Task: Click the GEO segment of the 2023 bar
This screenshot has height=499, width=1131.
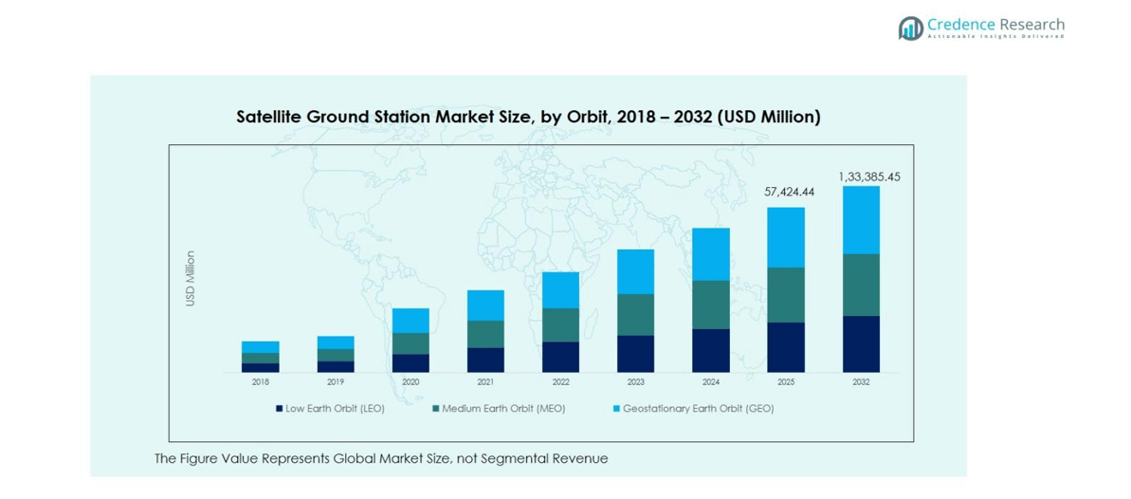Action: point(635,271)
